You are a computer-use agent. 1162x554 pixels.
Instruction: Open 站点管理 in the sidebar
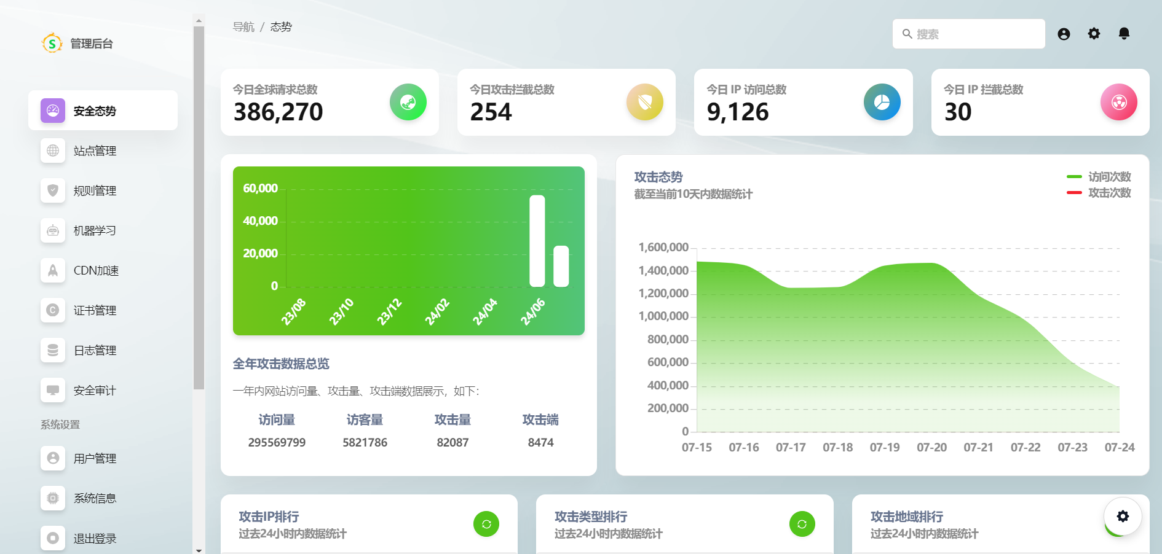point(95,151)
